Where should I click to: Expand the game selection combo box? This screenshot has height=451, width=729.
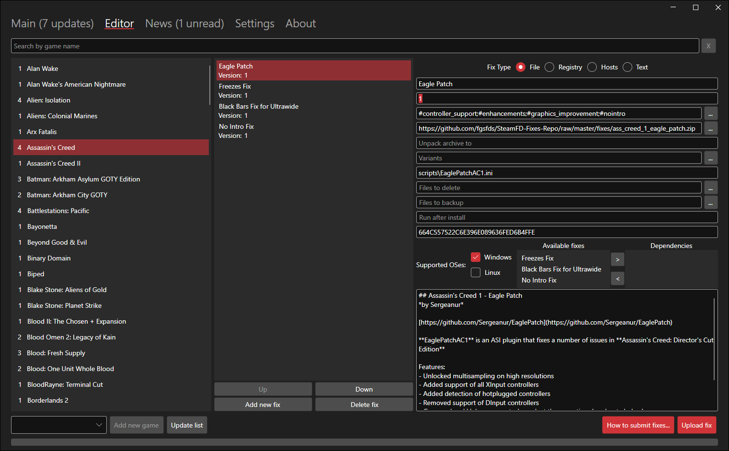[x=59, y=425]
